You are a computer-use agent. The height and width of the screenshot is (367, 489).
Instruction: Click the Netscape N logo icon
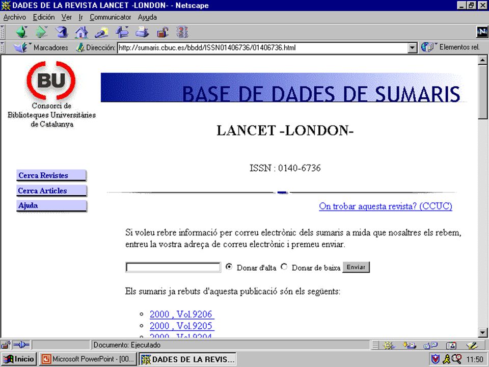(x=482, y=32)
